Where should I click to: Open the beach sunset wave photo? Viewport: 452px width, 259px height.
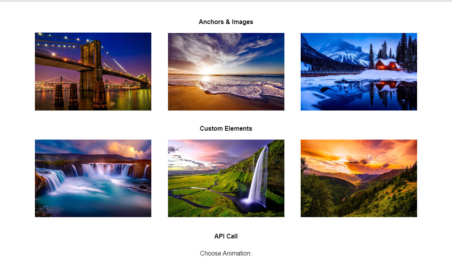226,71
